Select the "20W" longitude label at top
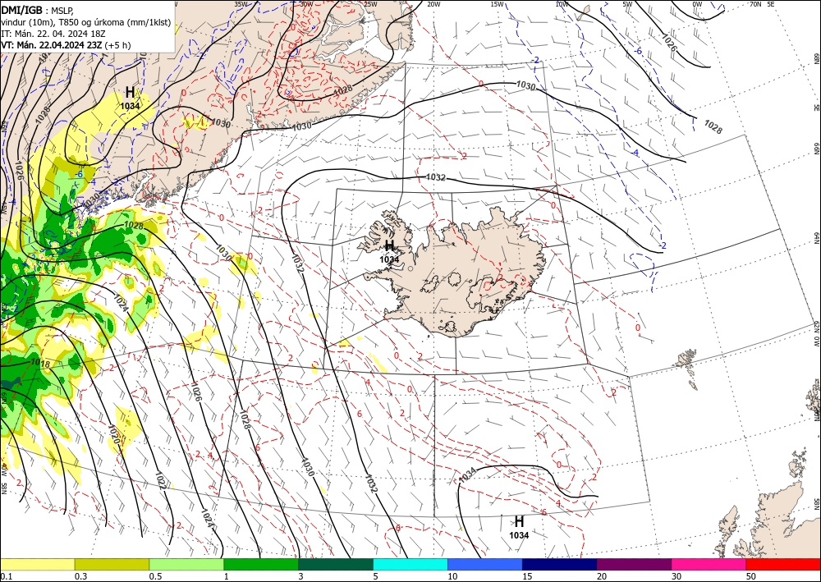The width and height of the screenshot is (821, 582). (433, 3)
